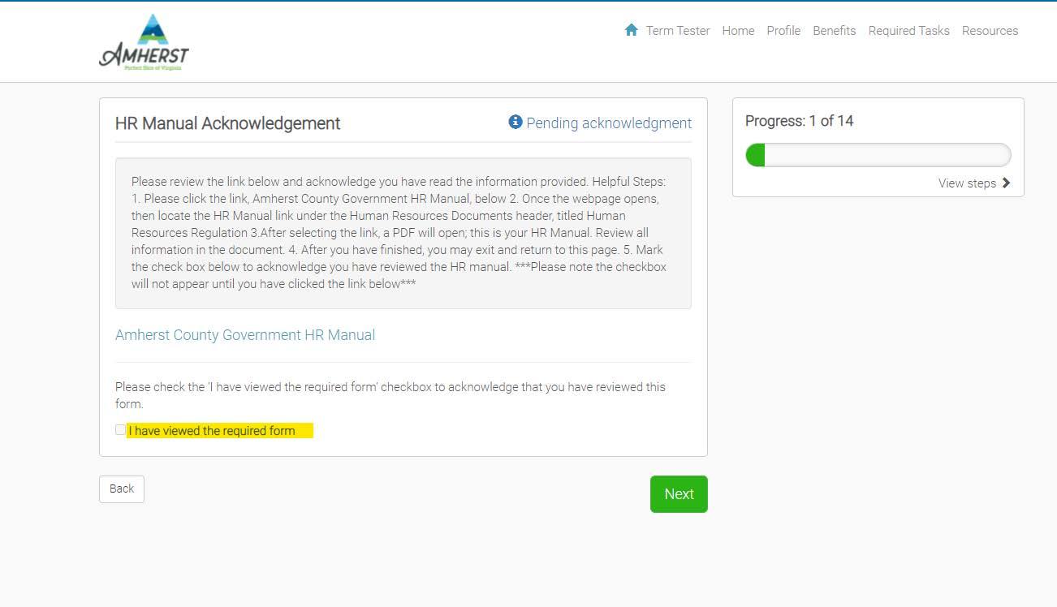Screen dimensions: 1057x607
Task: Click the green Next button
Action: pos(679,494)
